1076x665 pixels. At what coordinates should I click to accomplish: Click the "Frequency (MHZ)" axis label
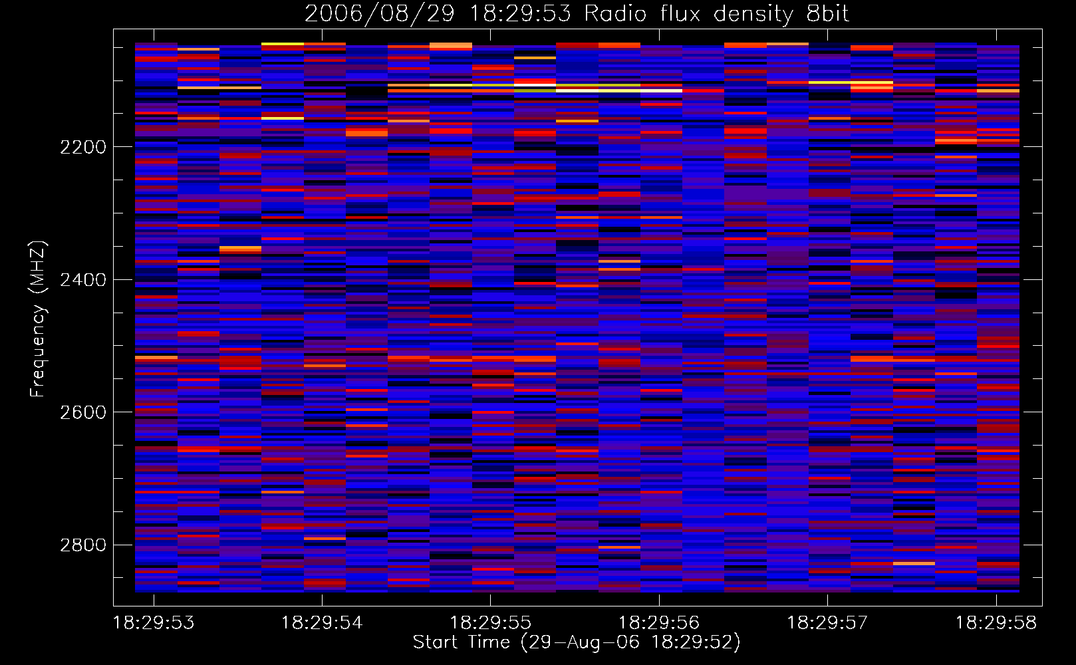pyautogui.click(x=38, y=319)
